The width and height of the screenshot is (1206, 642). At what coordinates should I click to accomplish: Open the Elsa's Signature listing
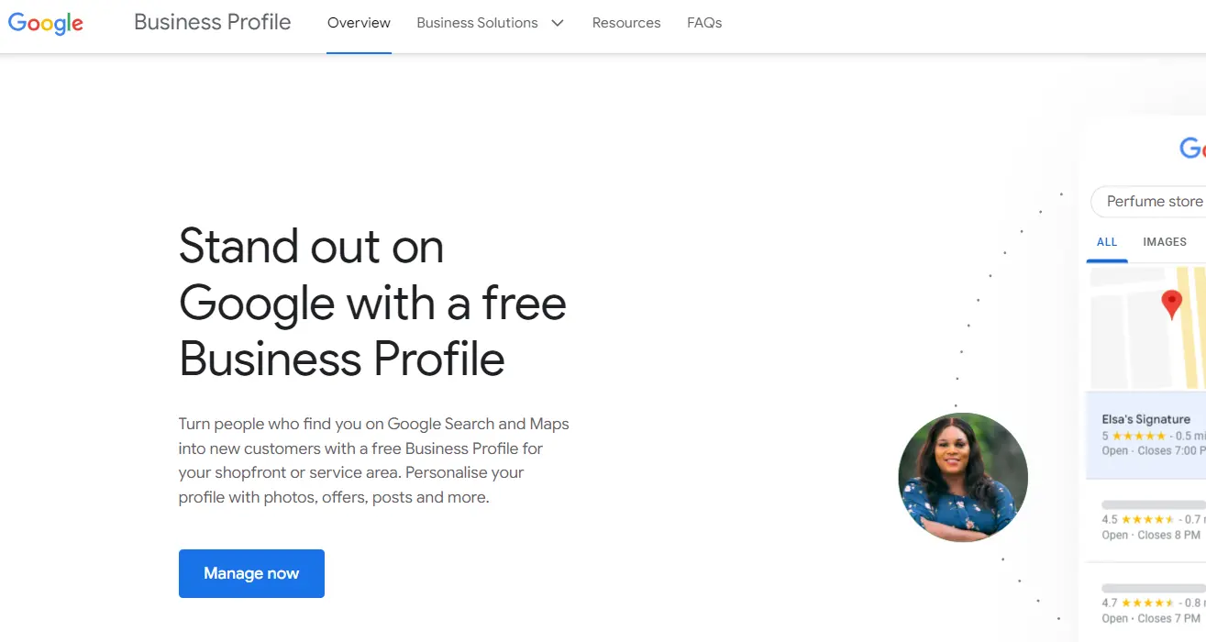(x=1146, y=419)
